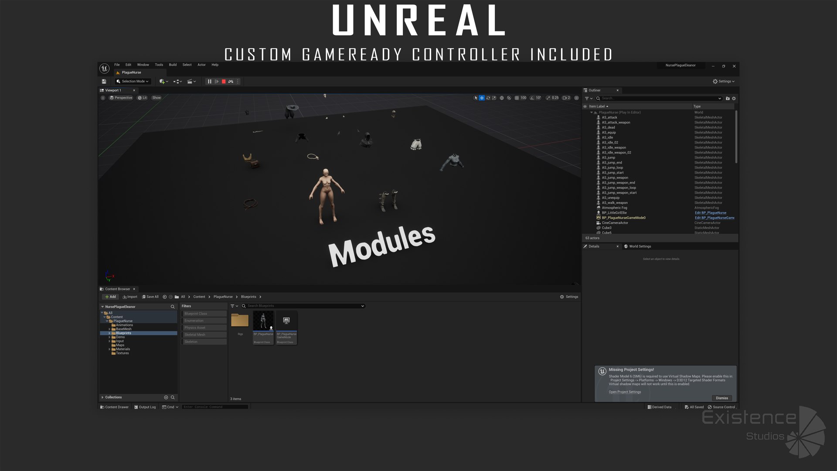Image resolution: width=837 pixels, height=471 pixels.
Task: Go forward in Content Browser history
Action: pyautogui.click(x=170, y=297)
